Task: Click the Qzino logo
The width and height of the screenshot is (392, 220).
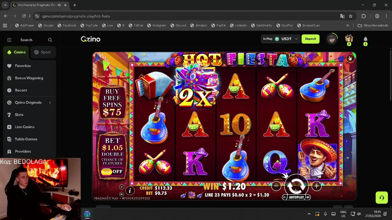Action: click(x=91, y=39)
